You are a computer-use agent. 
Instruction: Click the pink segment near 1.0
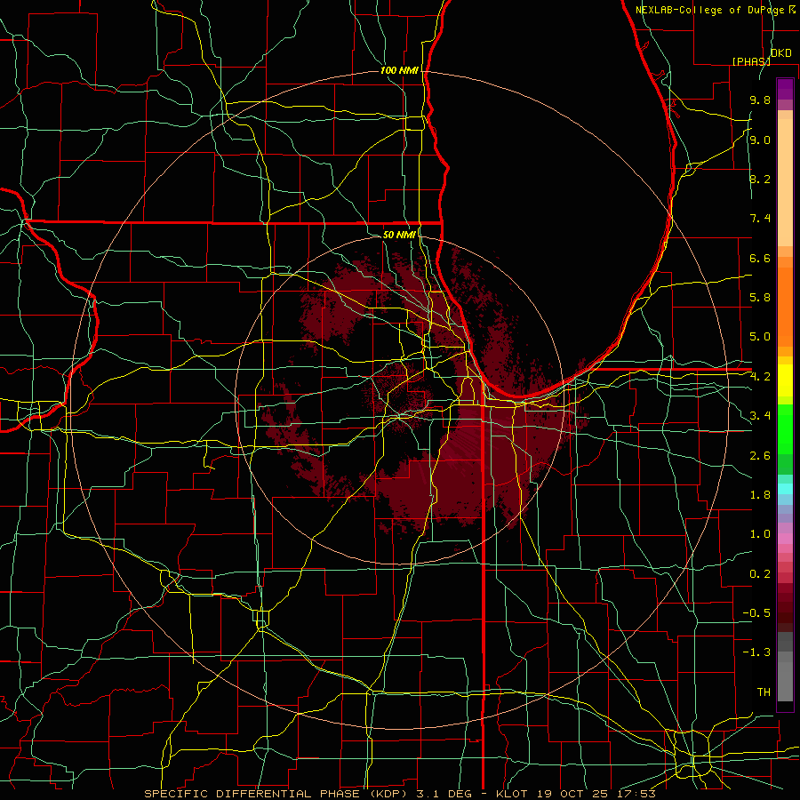coord(785,539)
